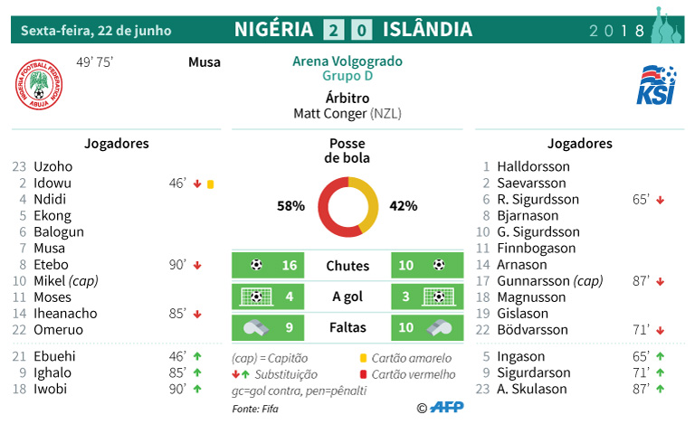Image resolution: width=695 pixels, height=424 pixels.
Task: Click the Grupo D label
Action: [347, 76]
